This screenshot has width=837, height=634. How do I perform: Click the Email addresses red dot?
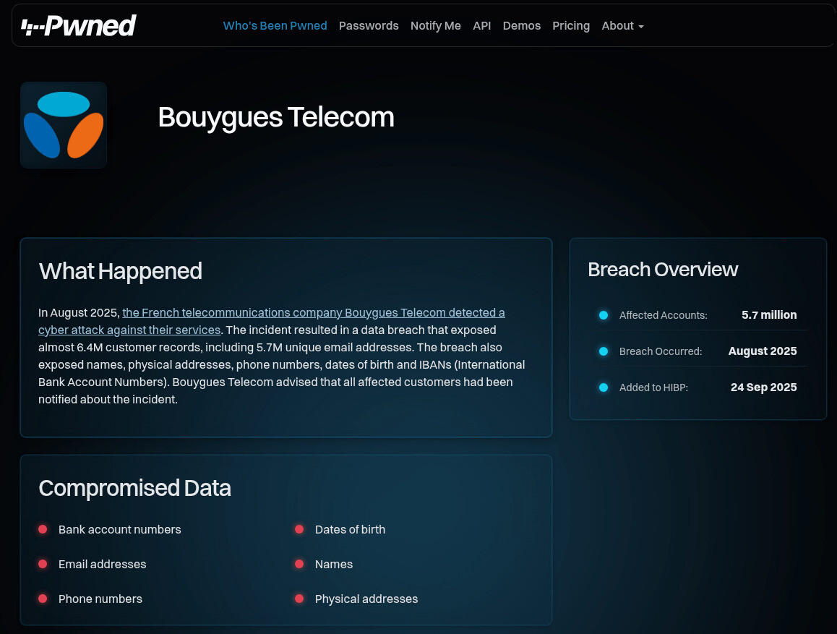pos(43,564)
